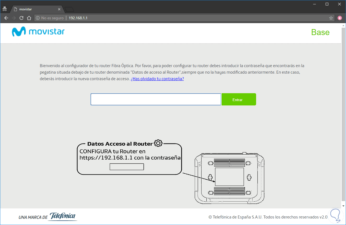The image size is (346, 225).
Task: Click the Telefónica de España copyright text
Action: [268, 217]
